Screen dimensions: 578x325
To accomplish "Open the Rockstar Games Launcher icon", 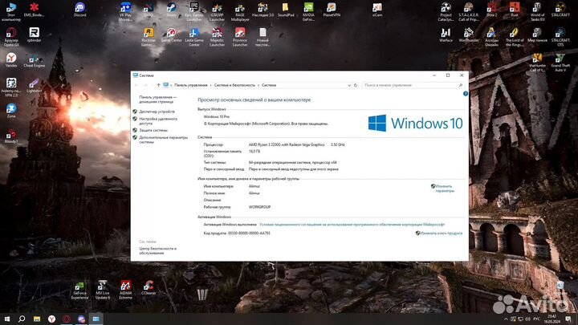I will tap(149, 37).
